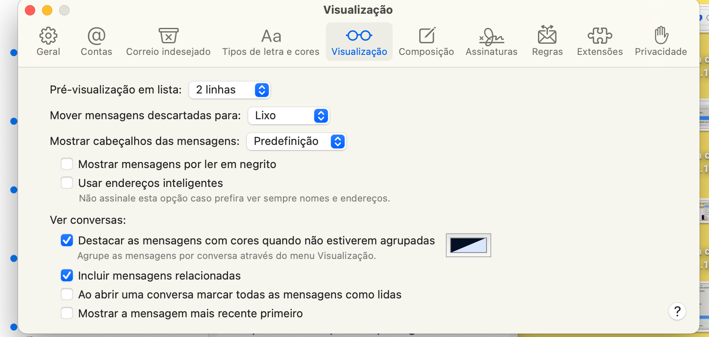
Task: Click the Correio indesejado label text
Action: (x=168, y=51)
